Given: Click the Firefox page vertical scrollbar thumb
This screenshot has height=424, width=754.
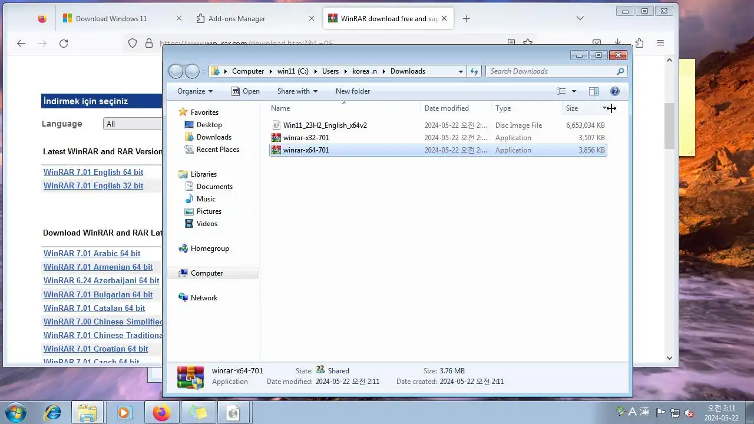Looking at the screenshot, I should [x=669, y=125].
